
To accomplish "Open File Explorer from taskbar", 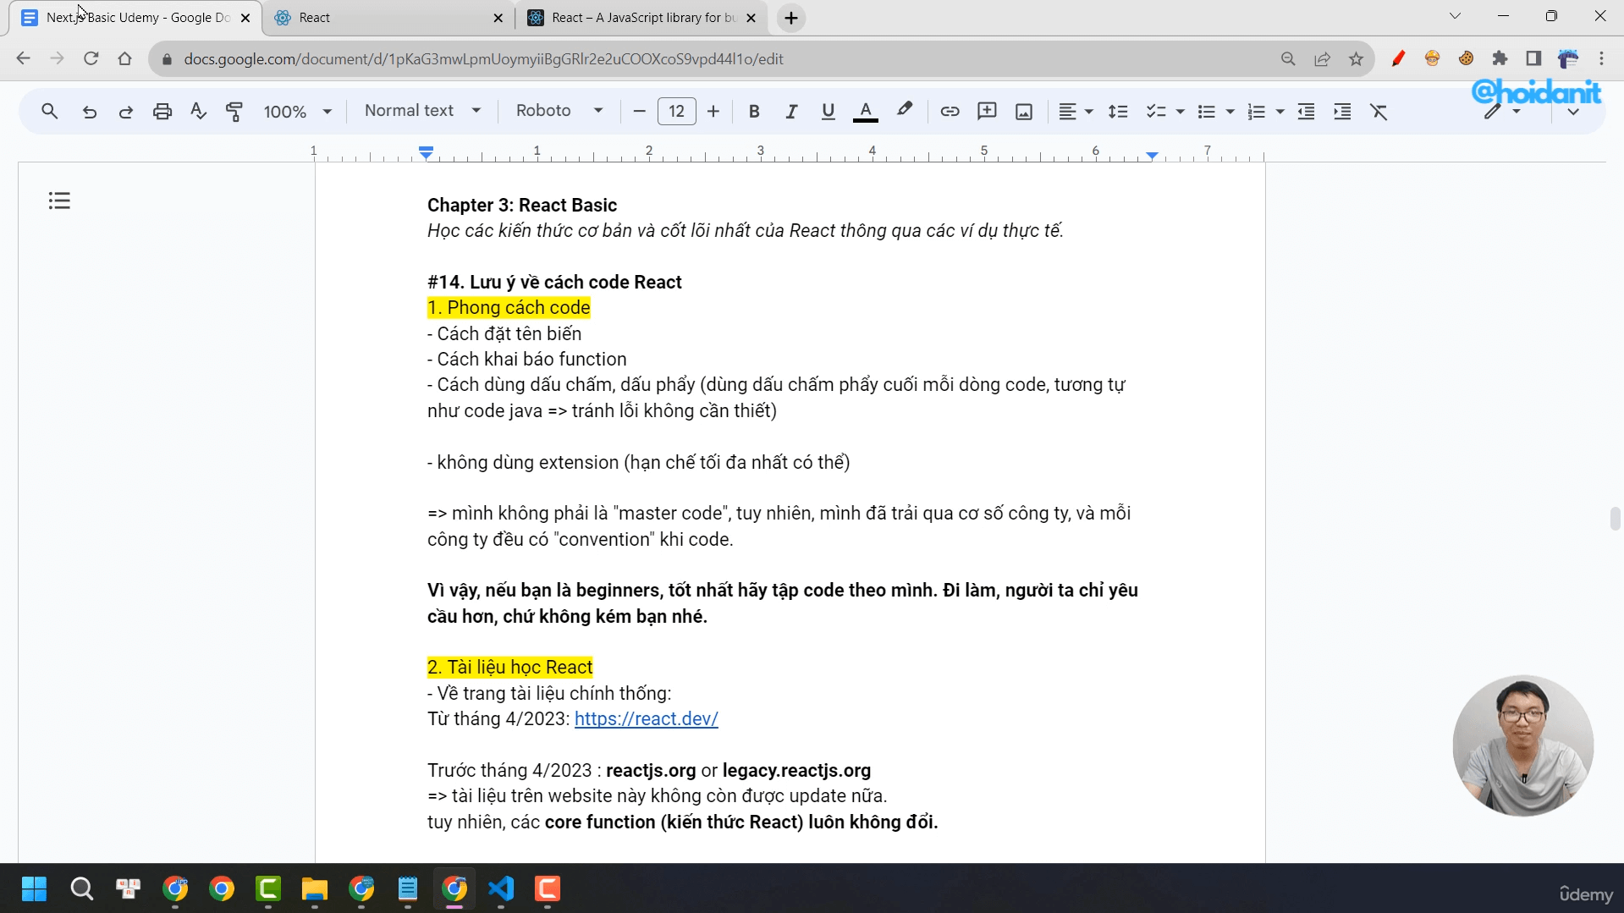I will point(314,888).
